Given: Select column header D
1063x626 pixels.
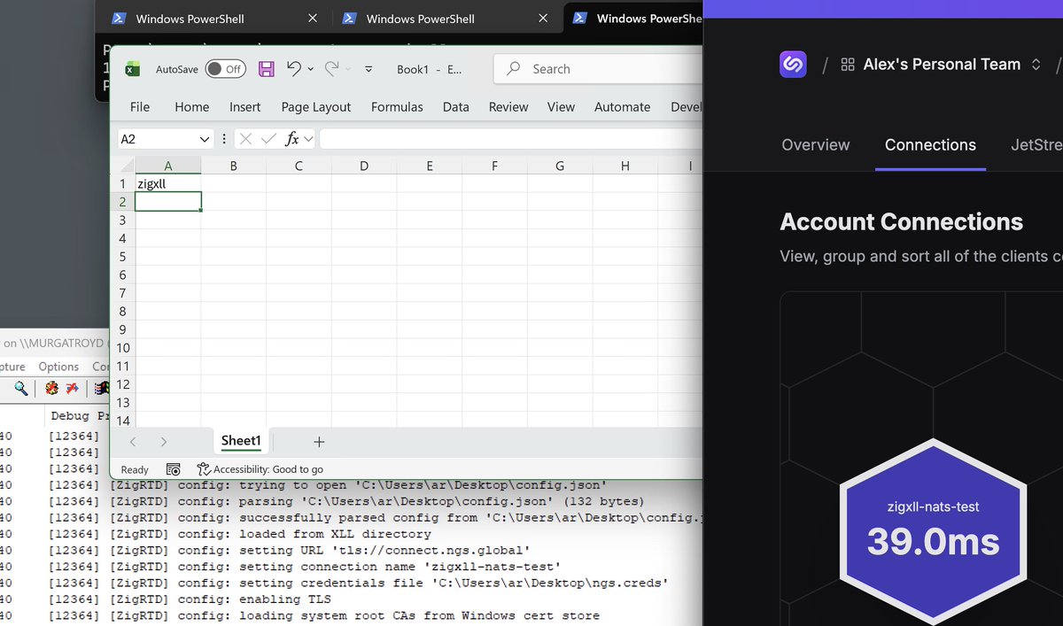Looking at the screenshot, I should pos(364,166).
